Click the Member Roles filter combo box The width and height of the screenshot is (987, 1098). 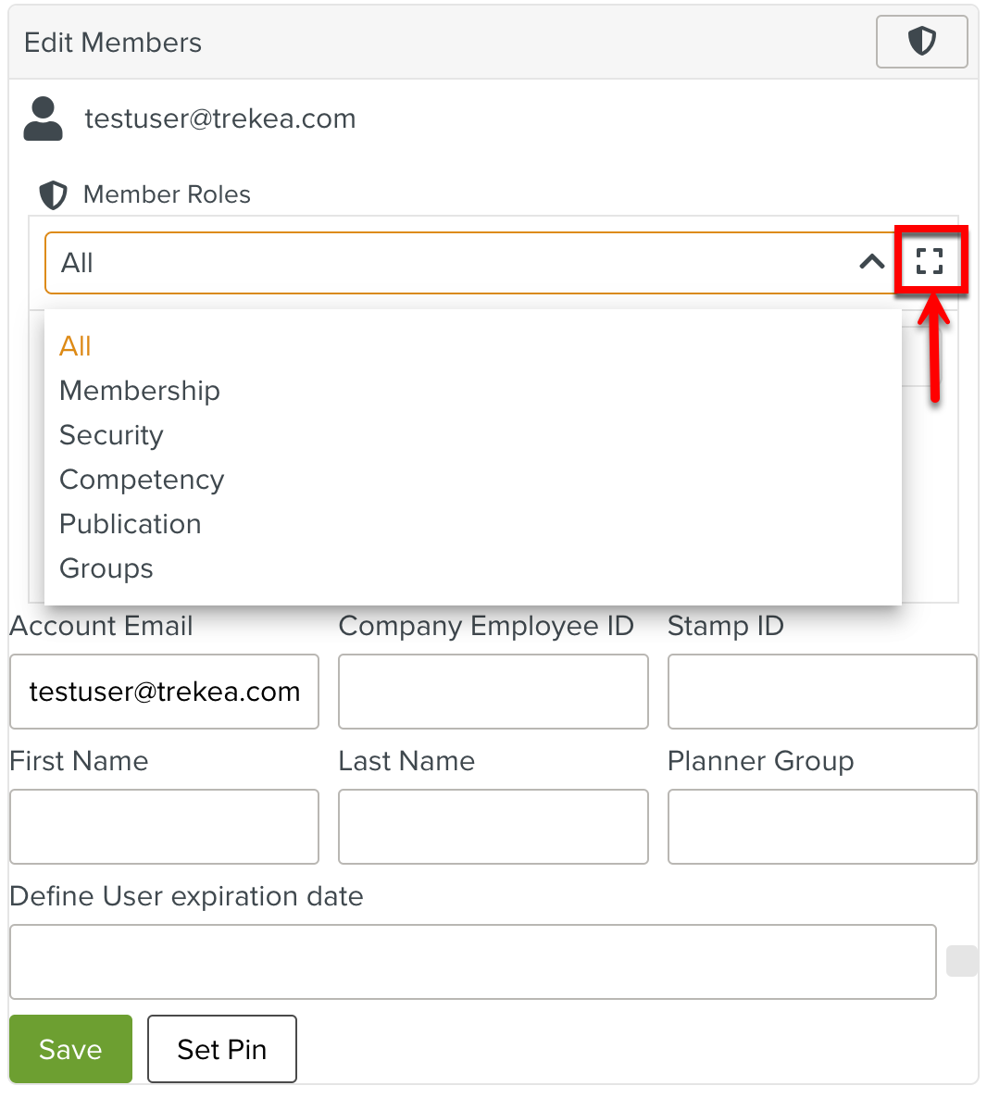coord(454,263)
